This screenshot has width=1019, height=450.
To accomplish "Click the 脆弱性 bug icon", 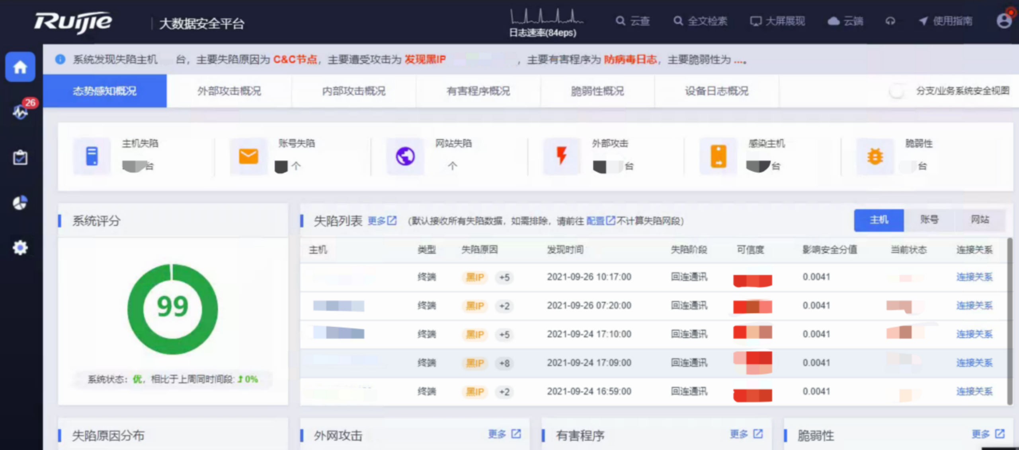I will coord(875,156).
